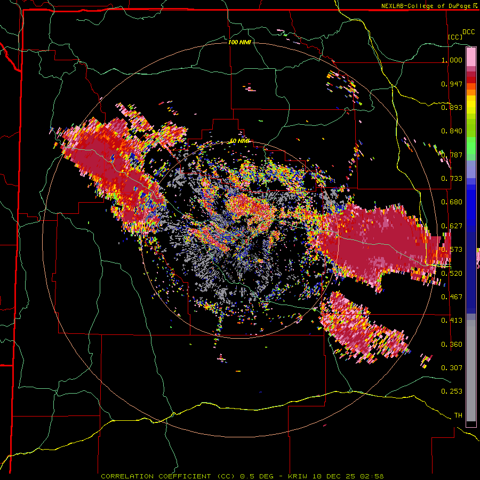Click the KRIW station identifier in the caption
This screenshot has width=480, height=480.
coord(298,476)
